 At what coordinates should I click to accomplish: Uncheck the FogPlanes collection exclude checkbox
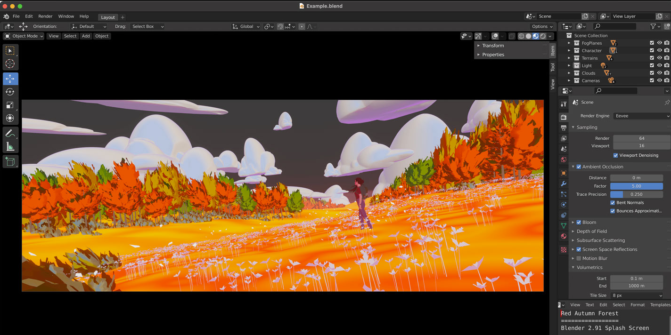[652, 43]
